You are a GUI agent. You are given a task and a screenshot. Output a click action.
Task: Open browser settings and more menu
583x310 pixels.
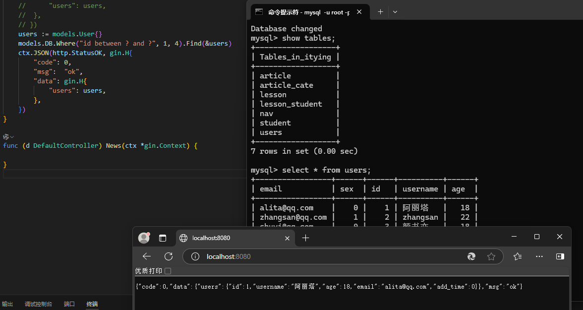pos(539,256)
